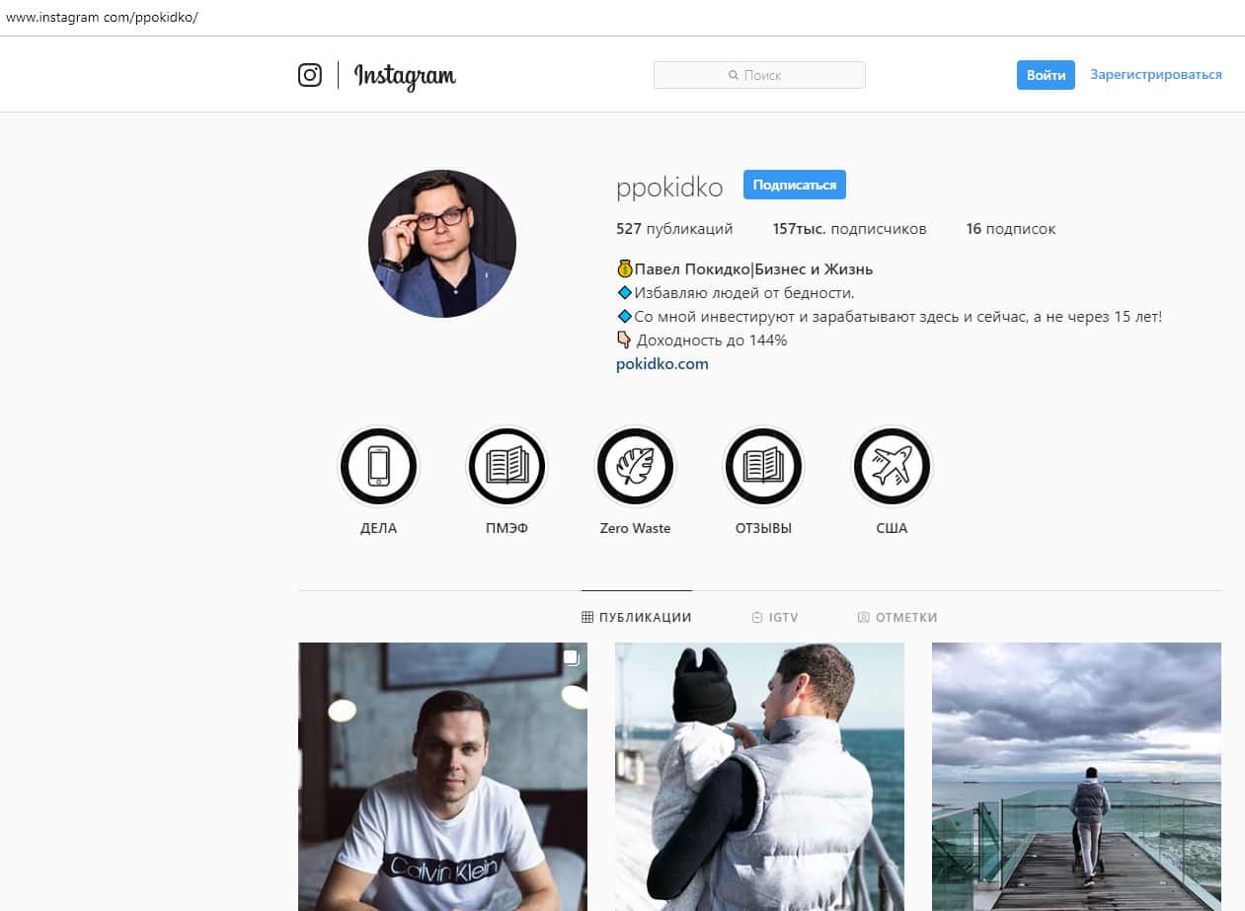Click the Instagram camera logo icon
The image size is (1245, 911).
pos(310,75)
